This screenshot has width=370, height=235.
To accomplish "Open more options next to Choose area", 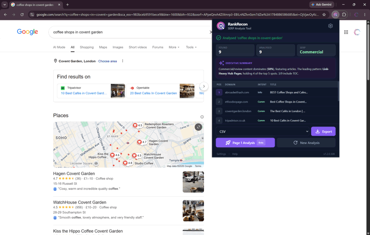I will [123, 61].
